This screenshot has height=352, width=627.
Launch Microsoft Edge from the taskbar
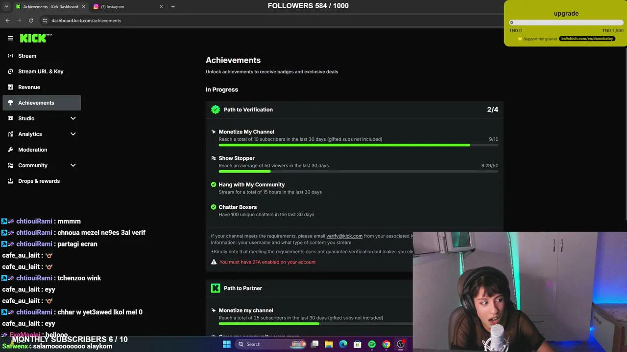pos(343,344)
